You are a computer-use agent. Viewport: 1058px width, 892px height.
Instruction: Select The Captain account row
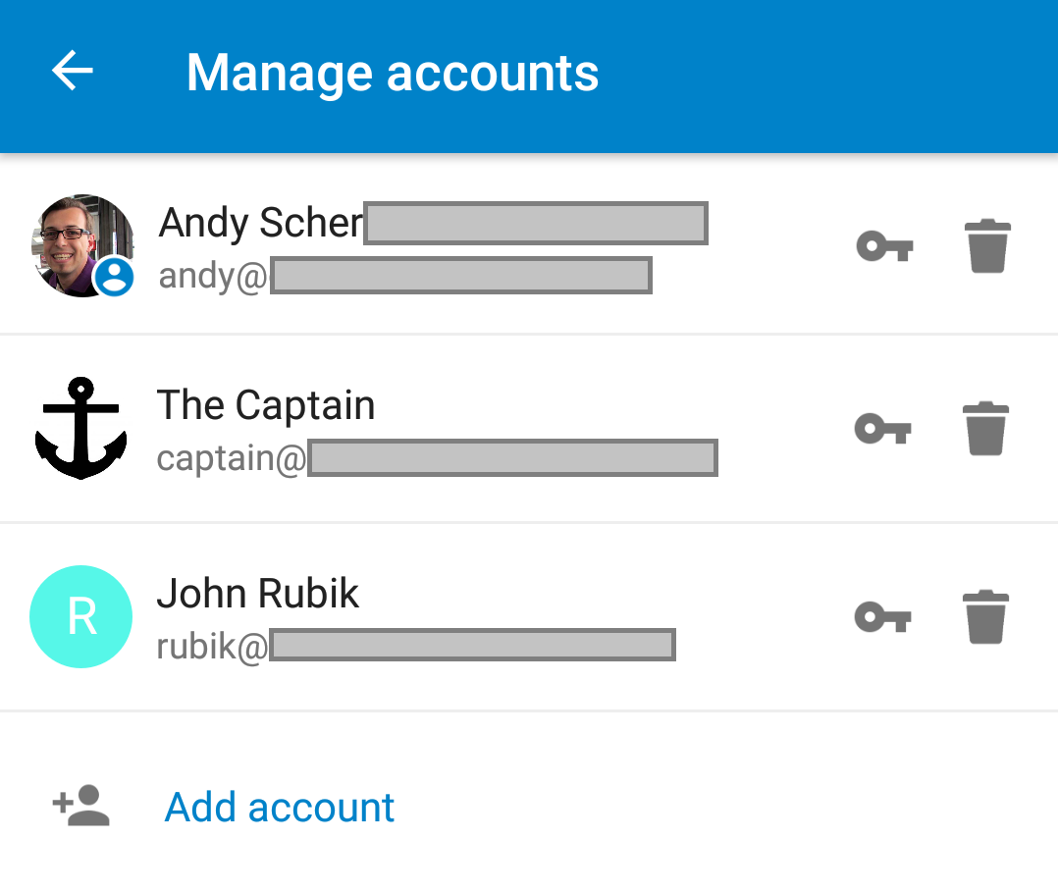click(x=442, y=429)
